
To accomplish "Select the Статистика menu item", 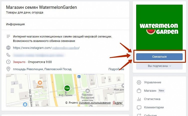I will point(152,99).
